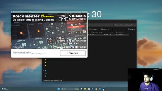The image size is (162, 91).
Task: Click the VB-Audio Software logo
Action: point(72,17)
